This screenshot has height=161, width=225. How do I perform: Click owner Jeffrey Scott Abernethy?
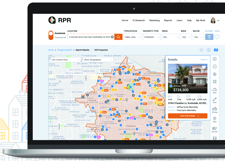(187, 107)
